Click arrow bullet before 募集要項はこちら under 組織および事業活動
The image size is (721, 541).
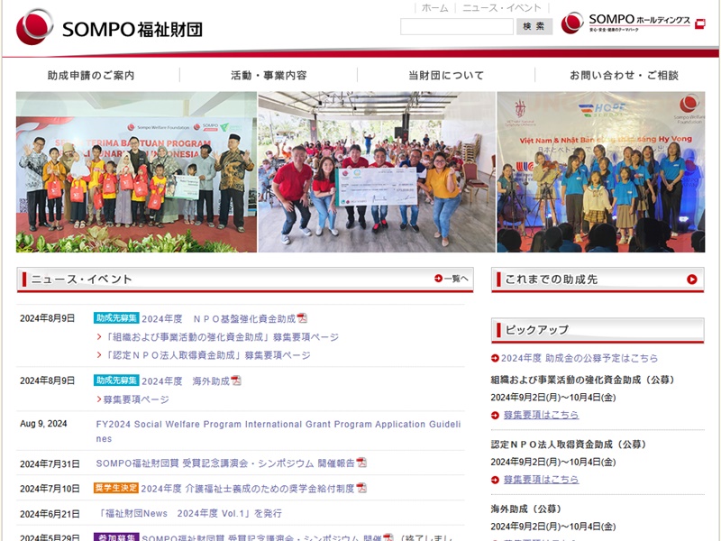click(495, 415)
